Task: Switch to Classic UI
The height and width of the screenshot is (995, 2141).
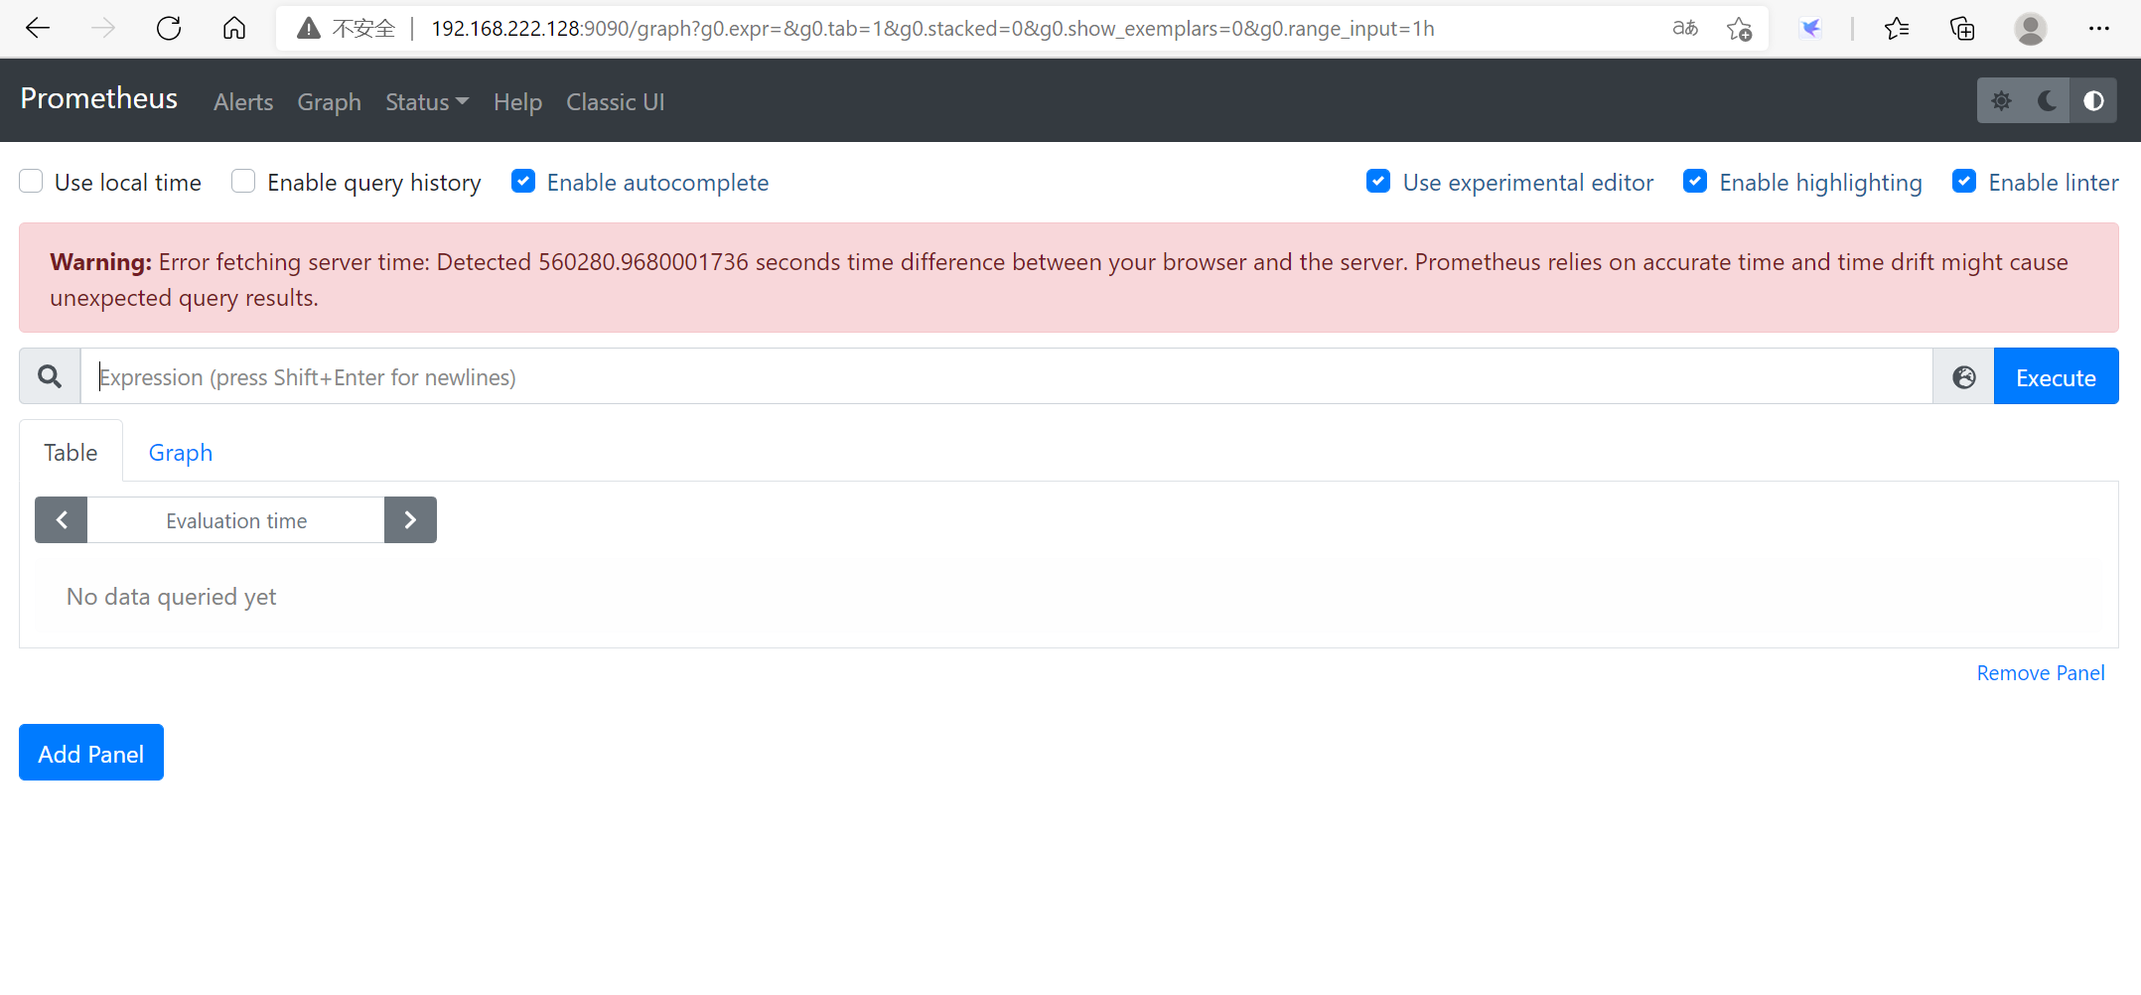Action: click(x=616, y=102)
